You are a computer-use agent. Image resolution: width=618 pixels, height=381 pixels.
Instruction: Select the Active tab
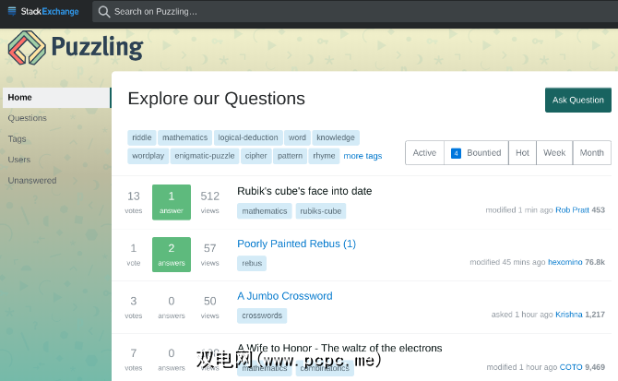(x=424, y=153)
